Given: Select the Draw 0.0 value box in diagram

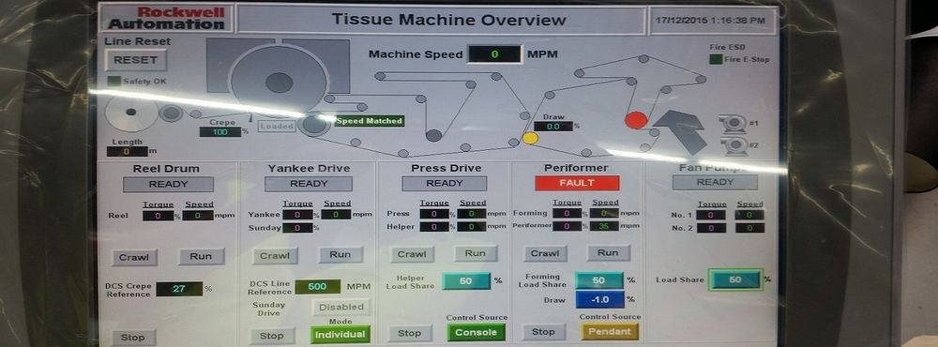Looking at the screenshot, I should tap(553, 127).
